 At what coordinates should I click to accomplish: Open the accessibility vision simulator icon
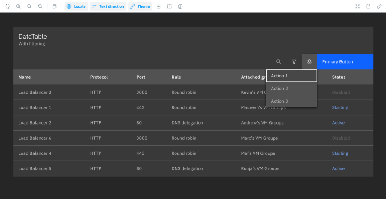click(180, 6)
